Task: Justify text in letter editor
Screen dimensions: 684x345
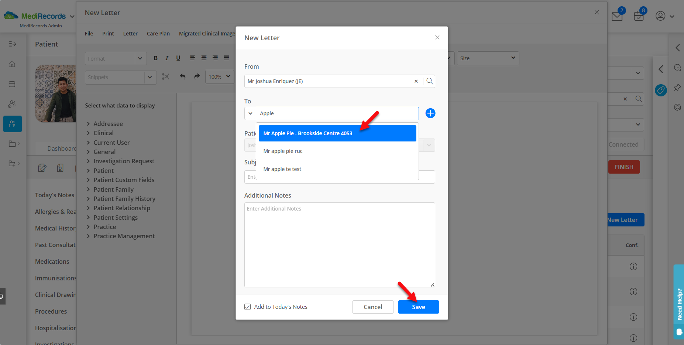Action: (226, 58)
